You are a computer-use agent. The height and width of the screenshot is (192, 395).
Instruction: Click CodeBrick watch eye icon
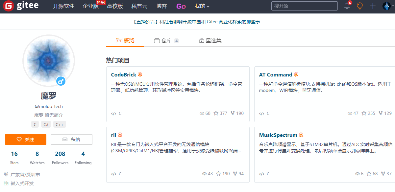coord(202,113)
